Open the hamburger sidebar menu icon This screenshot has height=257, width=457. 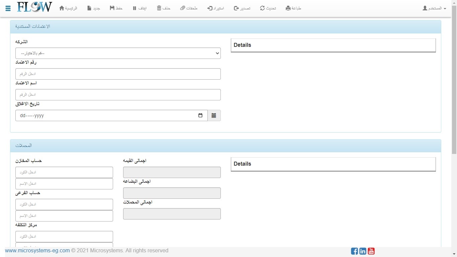[8, 8]
